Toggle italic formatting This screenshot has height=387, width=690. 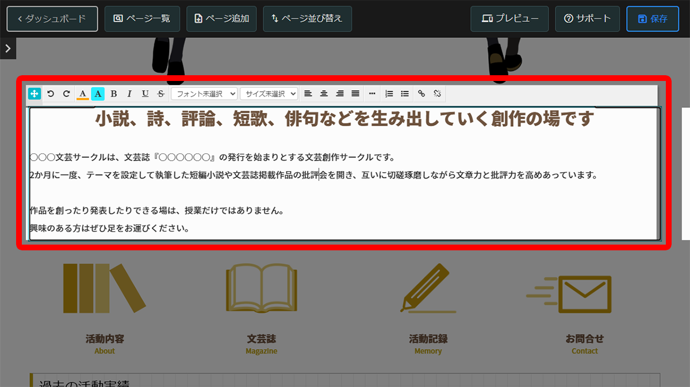[129, 94]
